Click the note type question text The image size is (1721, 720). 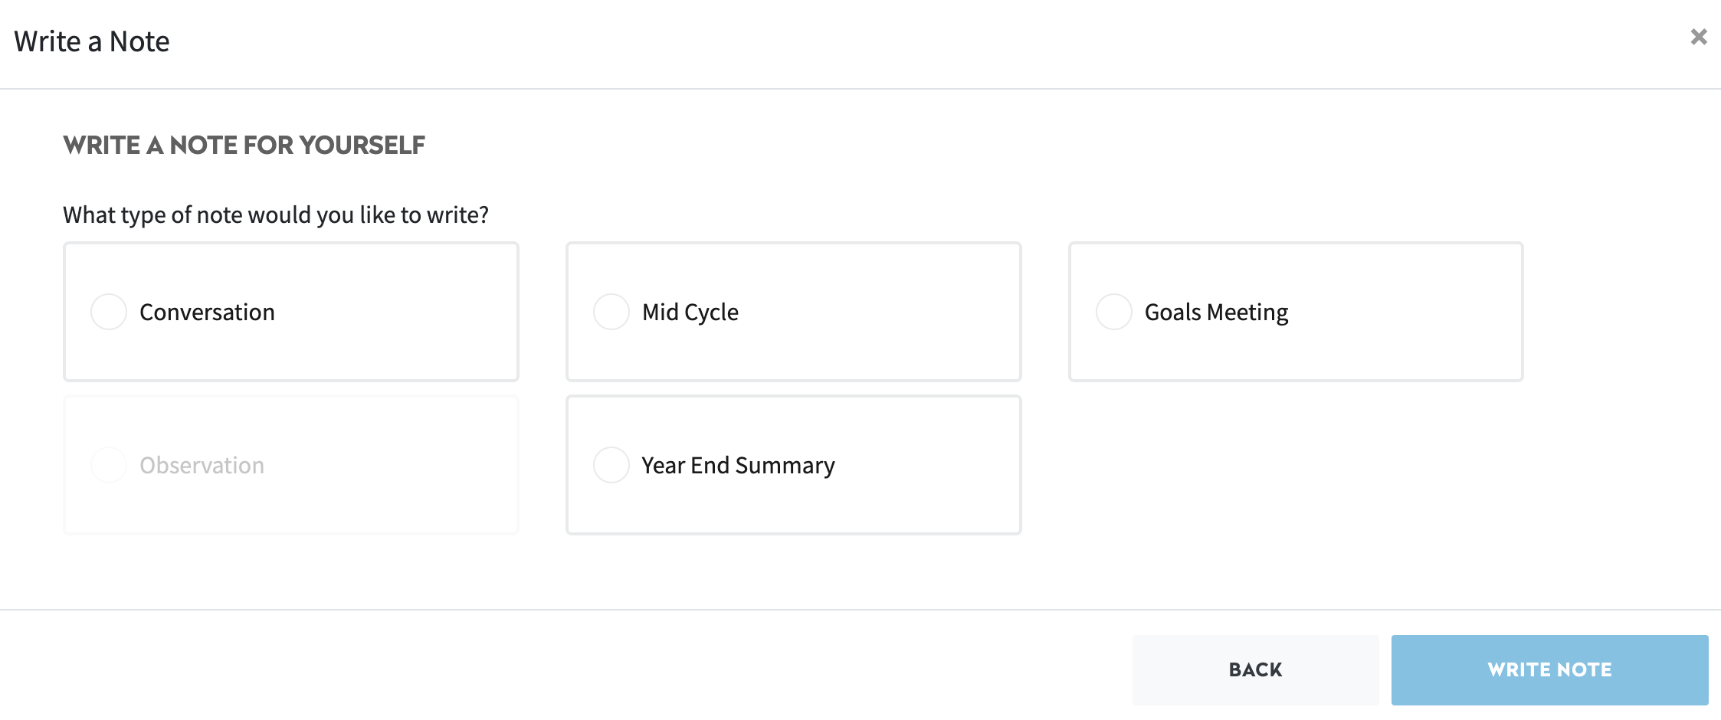coord(276,215)
